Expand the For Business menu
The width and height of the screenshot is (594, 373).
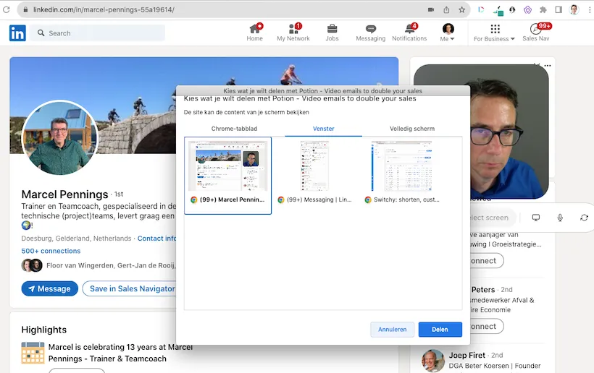coord(494,33)
